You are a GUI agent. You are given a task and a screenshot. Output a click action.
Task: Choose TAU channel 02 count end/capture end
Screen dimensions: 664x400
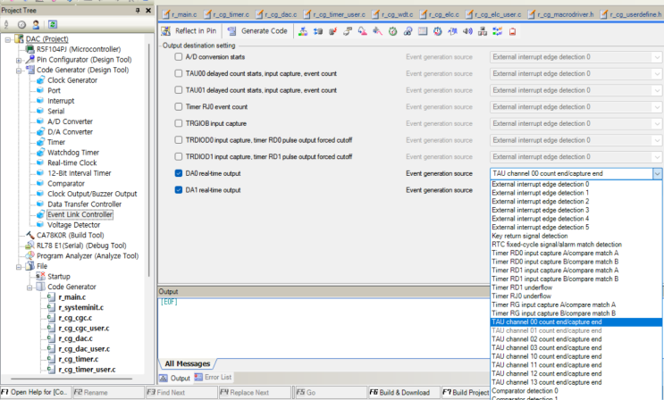[576, 339]
